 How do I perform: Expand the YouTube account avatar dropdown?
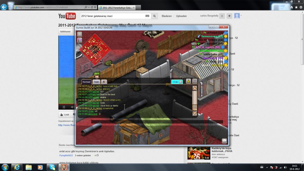(238, 16)
